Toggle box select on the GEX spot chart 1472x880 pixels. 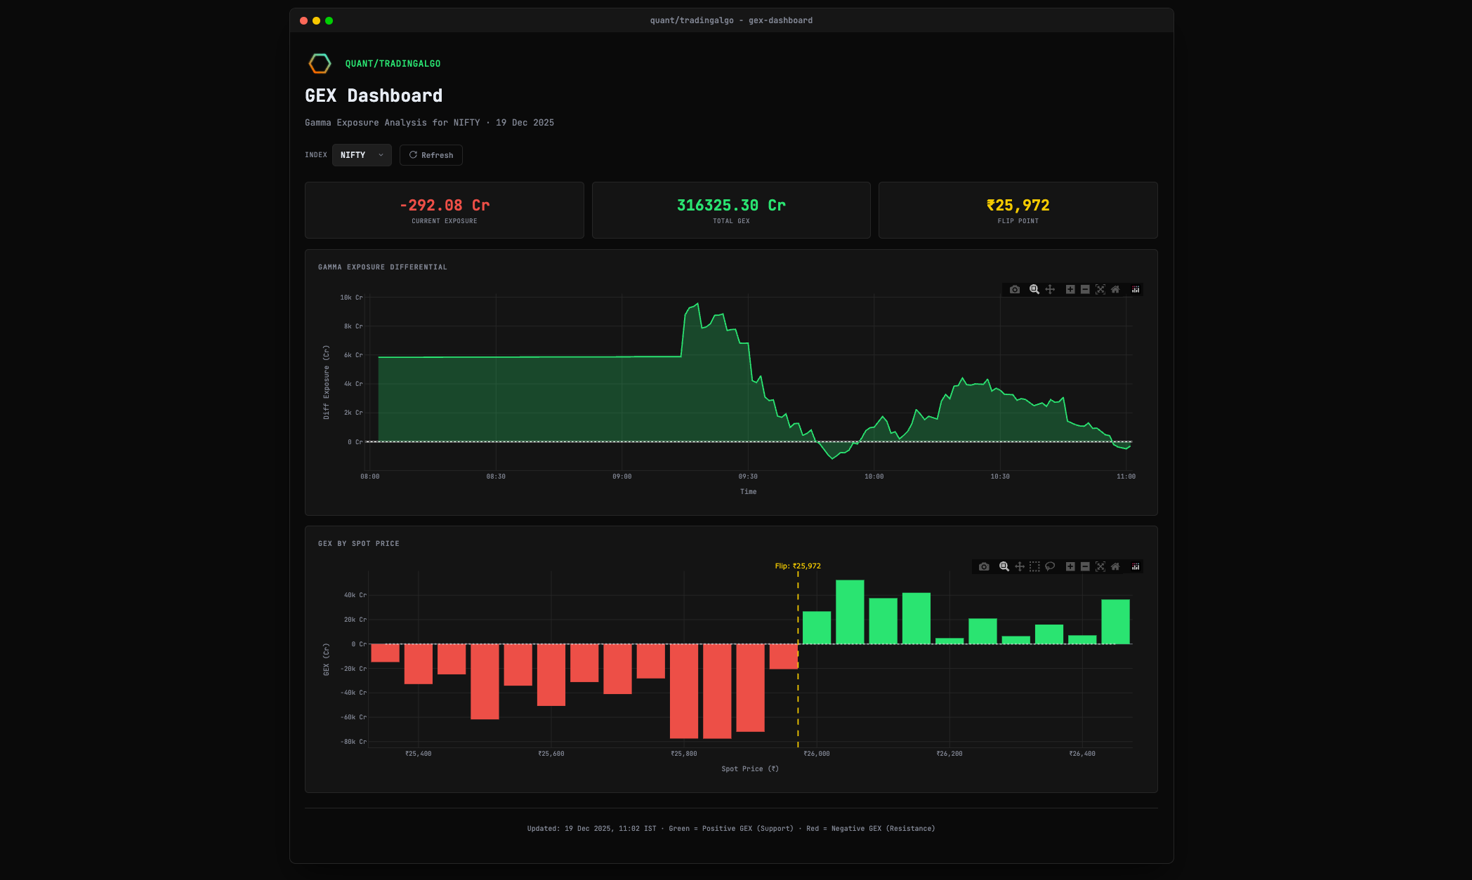tap(1034, 566)
